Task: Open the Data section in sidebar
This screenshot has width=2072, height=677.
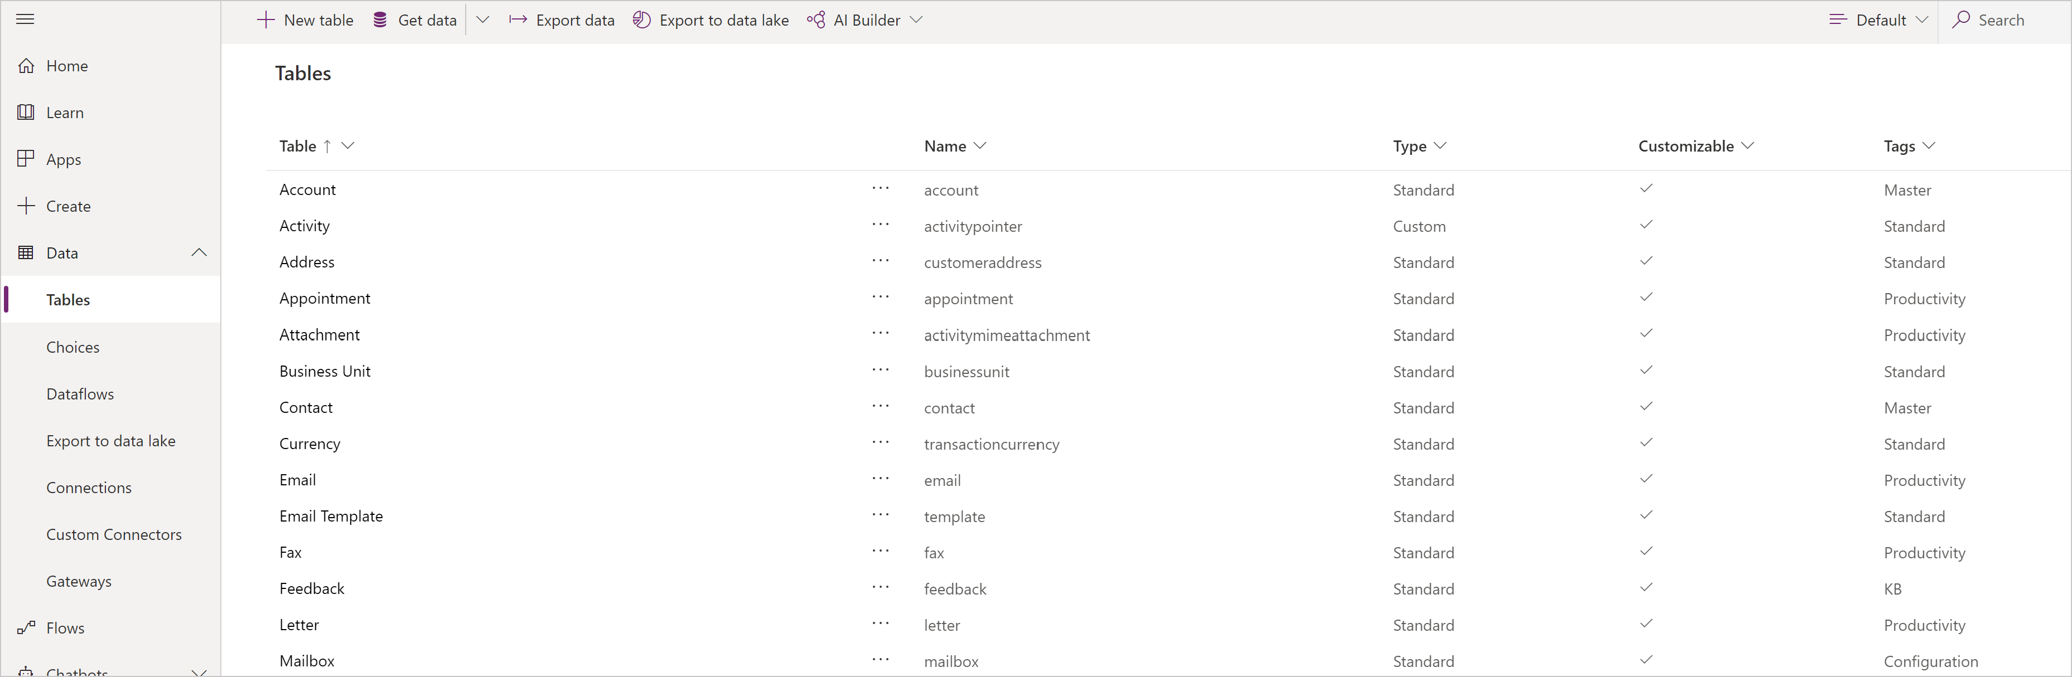Action: click(x=62, y=252)
